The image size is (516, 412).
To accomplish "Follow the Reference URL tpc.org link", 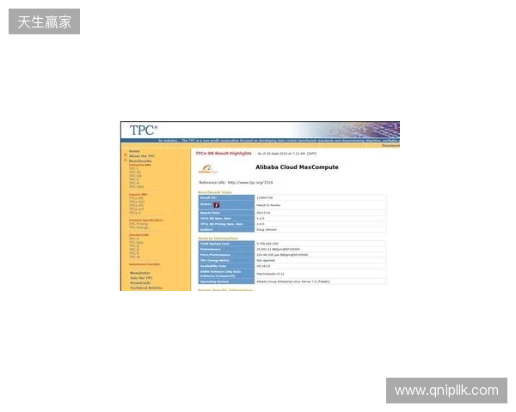I will 250,182.
